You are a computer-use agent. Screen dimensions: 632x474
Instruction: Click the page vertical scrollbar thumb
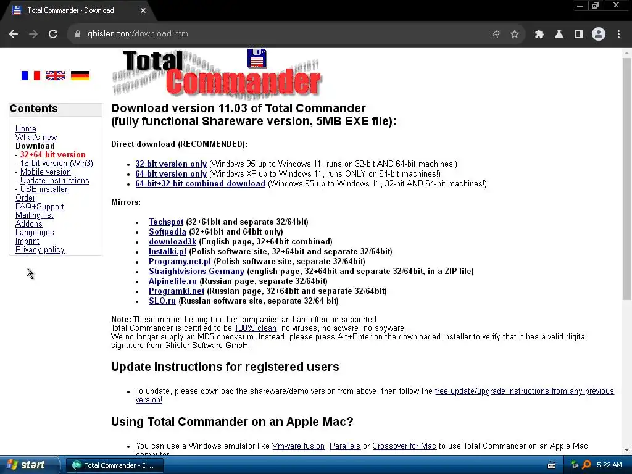[626, 178]
